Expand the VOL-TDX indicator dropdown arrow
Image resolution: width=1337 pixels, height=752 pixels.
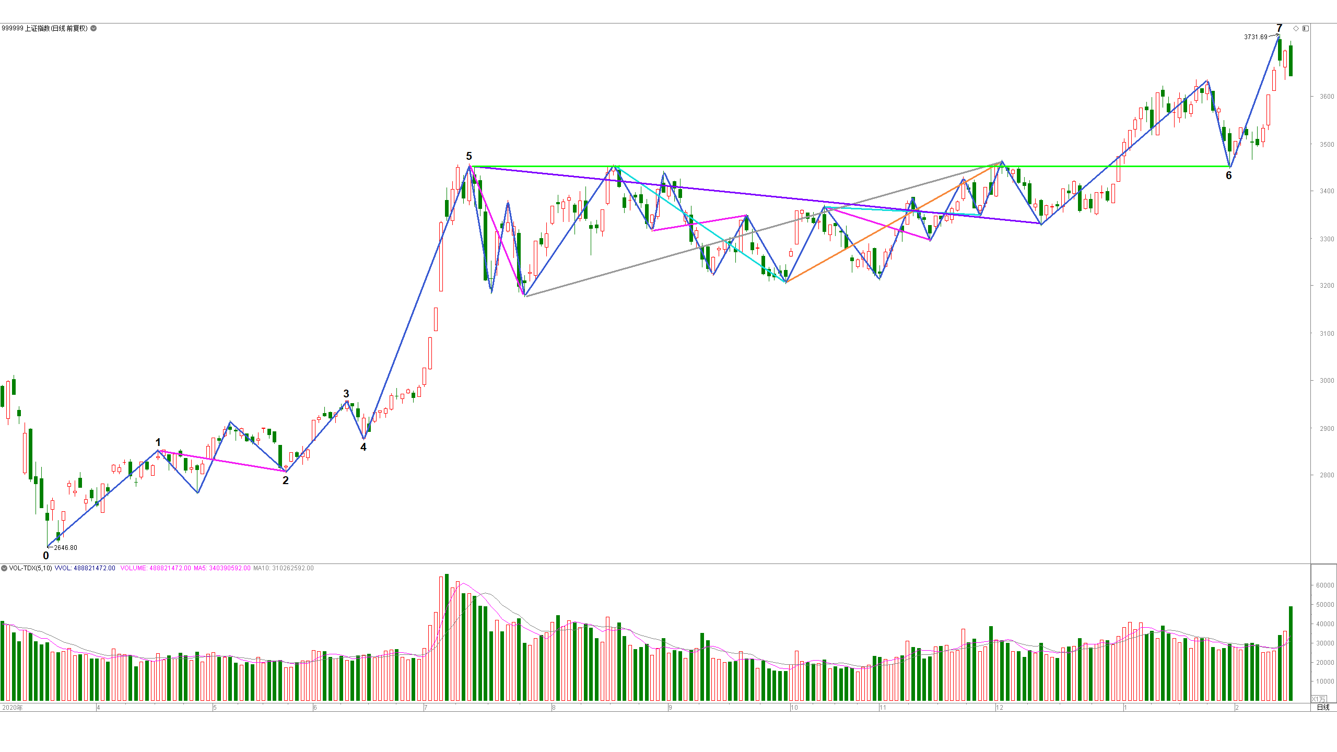(4, 568)
